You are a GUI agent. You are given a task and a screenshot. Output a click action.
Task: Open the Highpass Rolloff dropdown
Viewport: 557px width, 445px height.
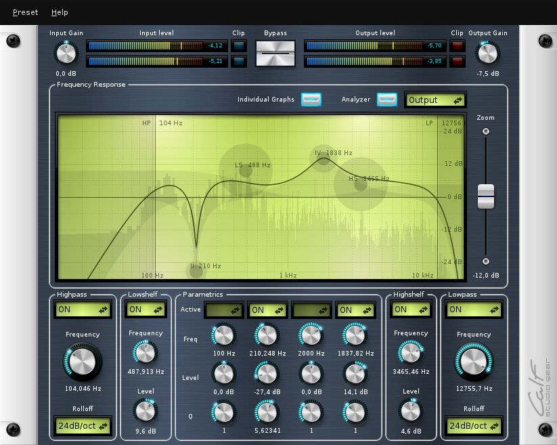pyautogui.click(x=83, y=427)
